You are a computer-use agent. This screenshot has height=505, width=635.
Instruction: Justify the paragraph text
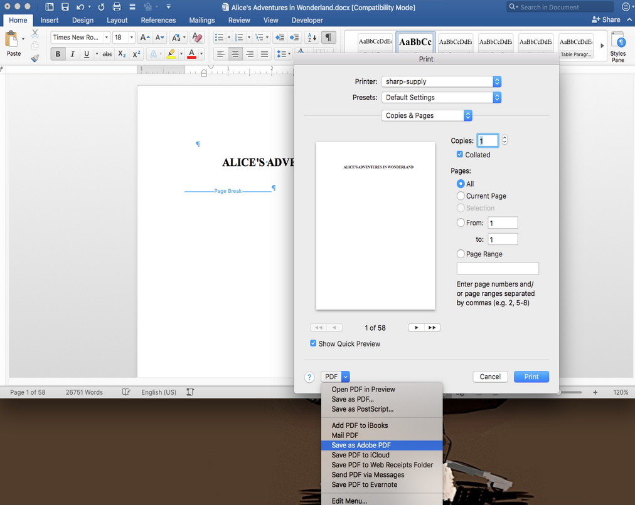click(x=264, y=54)
